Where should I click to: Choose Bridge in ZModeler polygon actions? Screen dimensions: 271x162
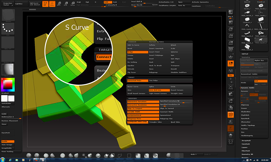(x=138, y=52)
